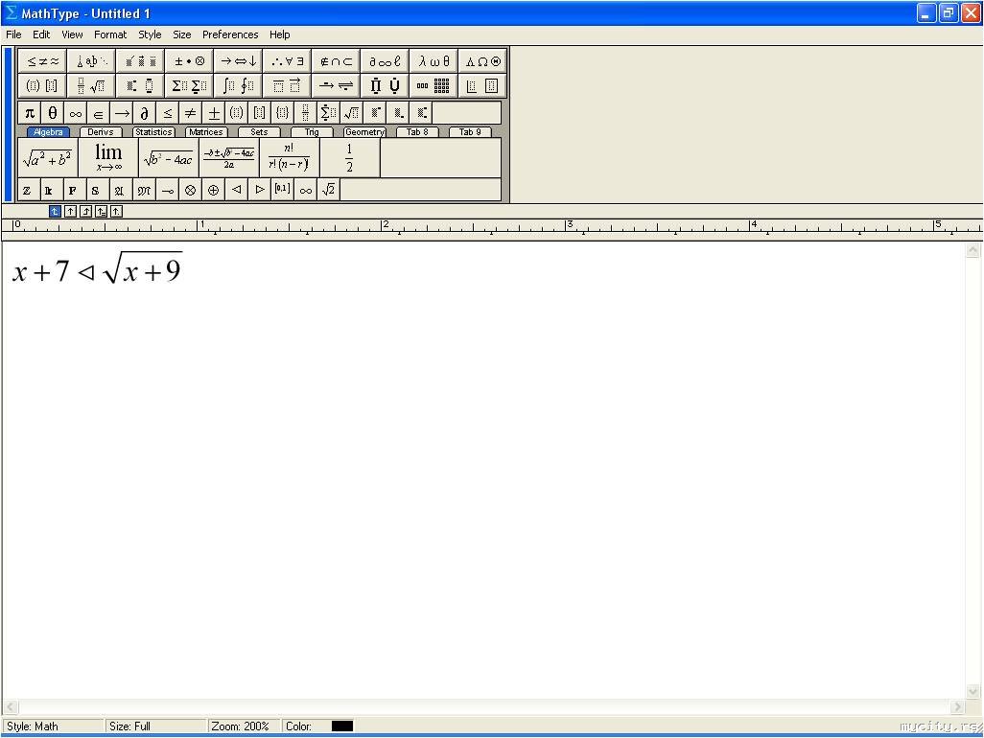Insert the sqrt(b²−4ac) expression
This screenshot has width=984, height=738.
[x=169, y=158]
